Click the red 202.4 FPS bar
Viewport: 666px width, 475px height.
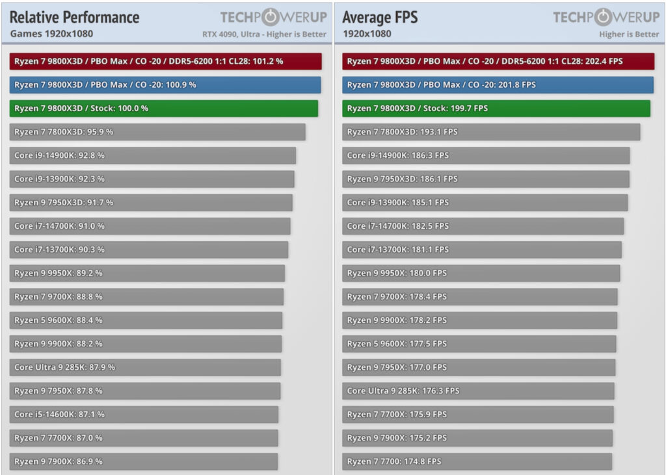point(498,61)
